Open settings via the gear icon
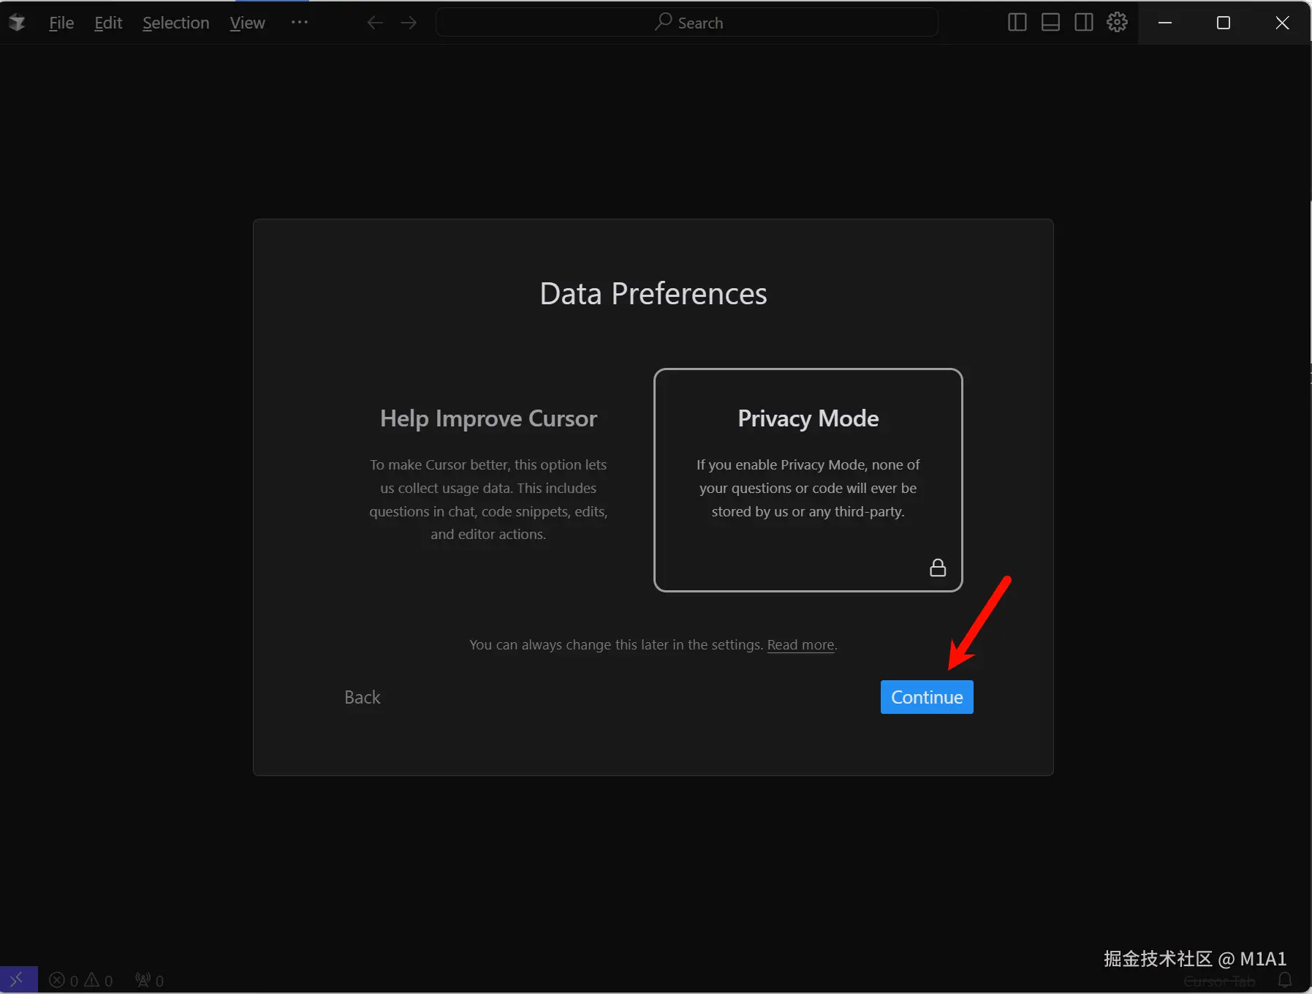Viewport: 1312px width, 994px height. (1117, 23)
